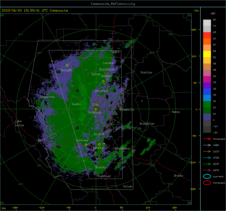Viewport: 226px width, 211px height.
Task: Pick the cyan 27ZW arrow legend icon
Action: (x=207, y=158)
